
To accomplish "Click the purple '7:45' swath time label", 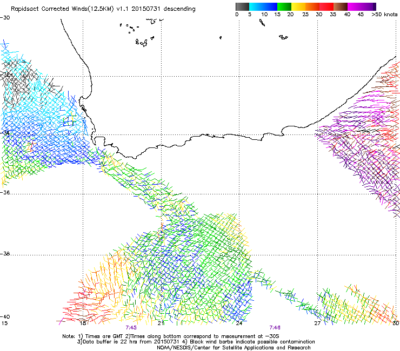I will point(131,328).
